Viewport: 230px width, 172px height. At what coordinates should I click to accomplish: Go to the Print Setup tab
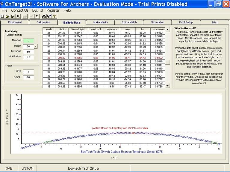point(186,22)
